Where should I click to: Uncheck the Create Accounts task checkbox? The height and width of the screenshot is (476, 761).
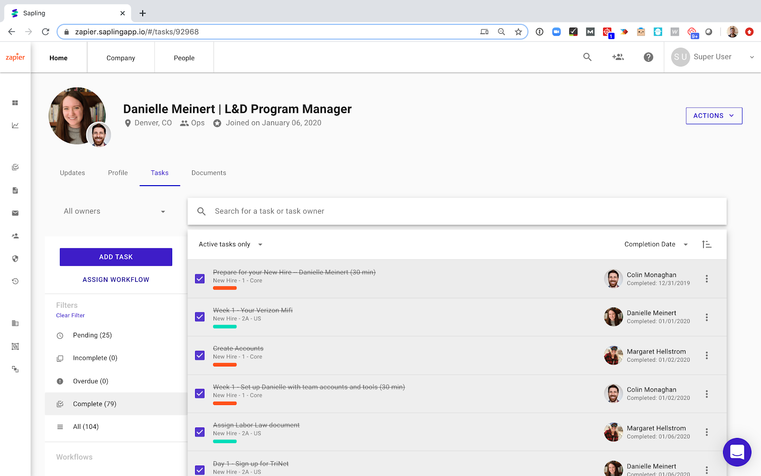(200, 356)
